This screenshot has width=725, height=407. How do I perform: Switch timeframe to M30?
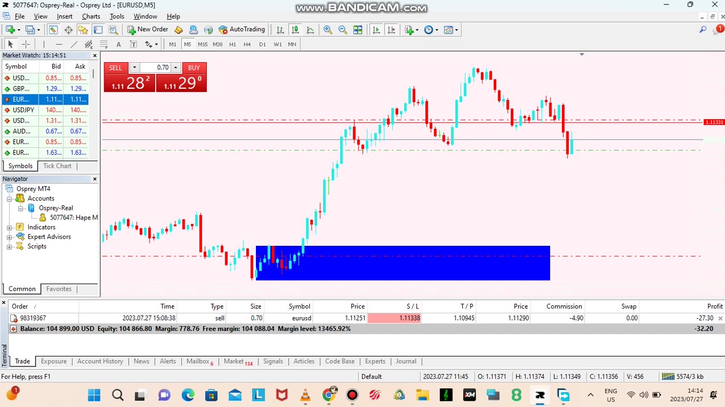click(x=217, y=44)
